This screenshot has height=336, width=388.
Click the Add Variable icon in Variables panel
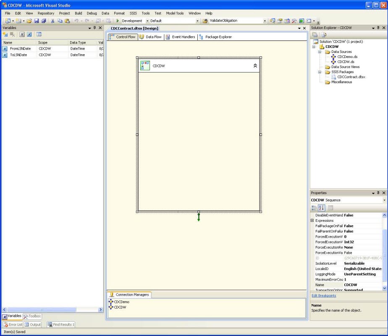5,34
